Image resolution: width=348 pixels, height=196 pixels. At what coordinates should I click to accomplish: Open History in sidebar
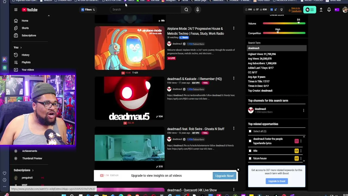point(26,55)
